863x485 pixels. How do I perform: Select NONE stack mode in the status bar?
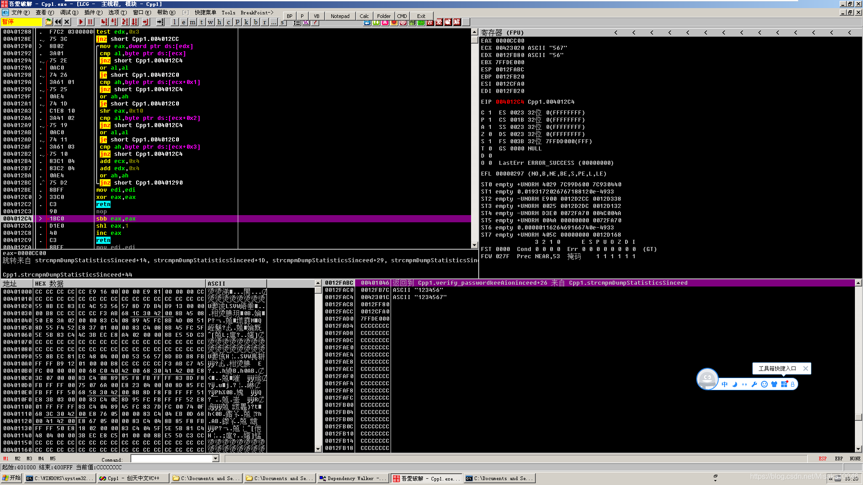click(855, 459)
